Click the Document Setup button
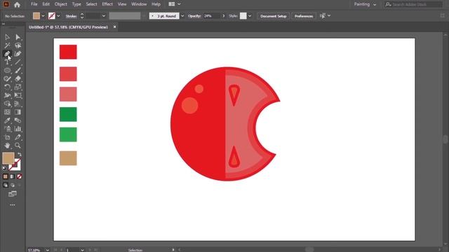The image size is (449, 252). [274, 16]
